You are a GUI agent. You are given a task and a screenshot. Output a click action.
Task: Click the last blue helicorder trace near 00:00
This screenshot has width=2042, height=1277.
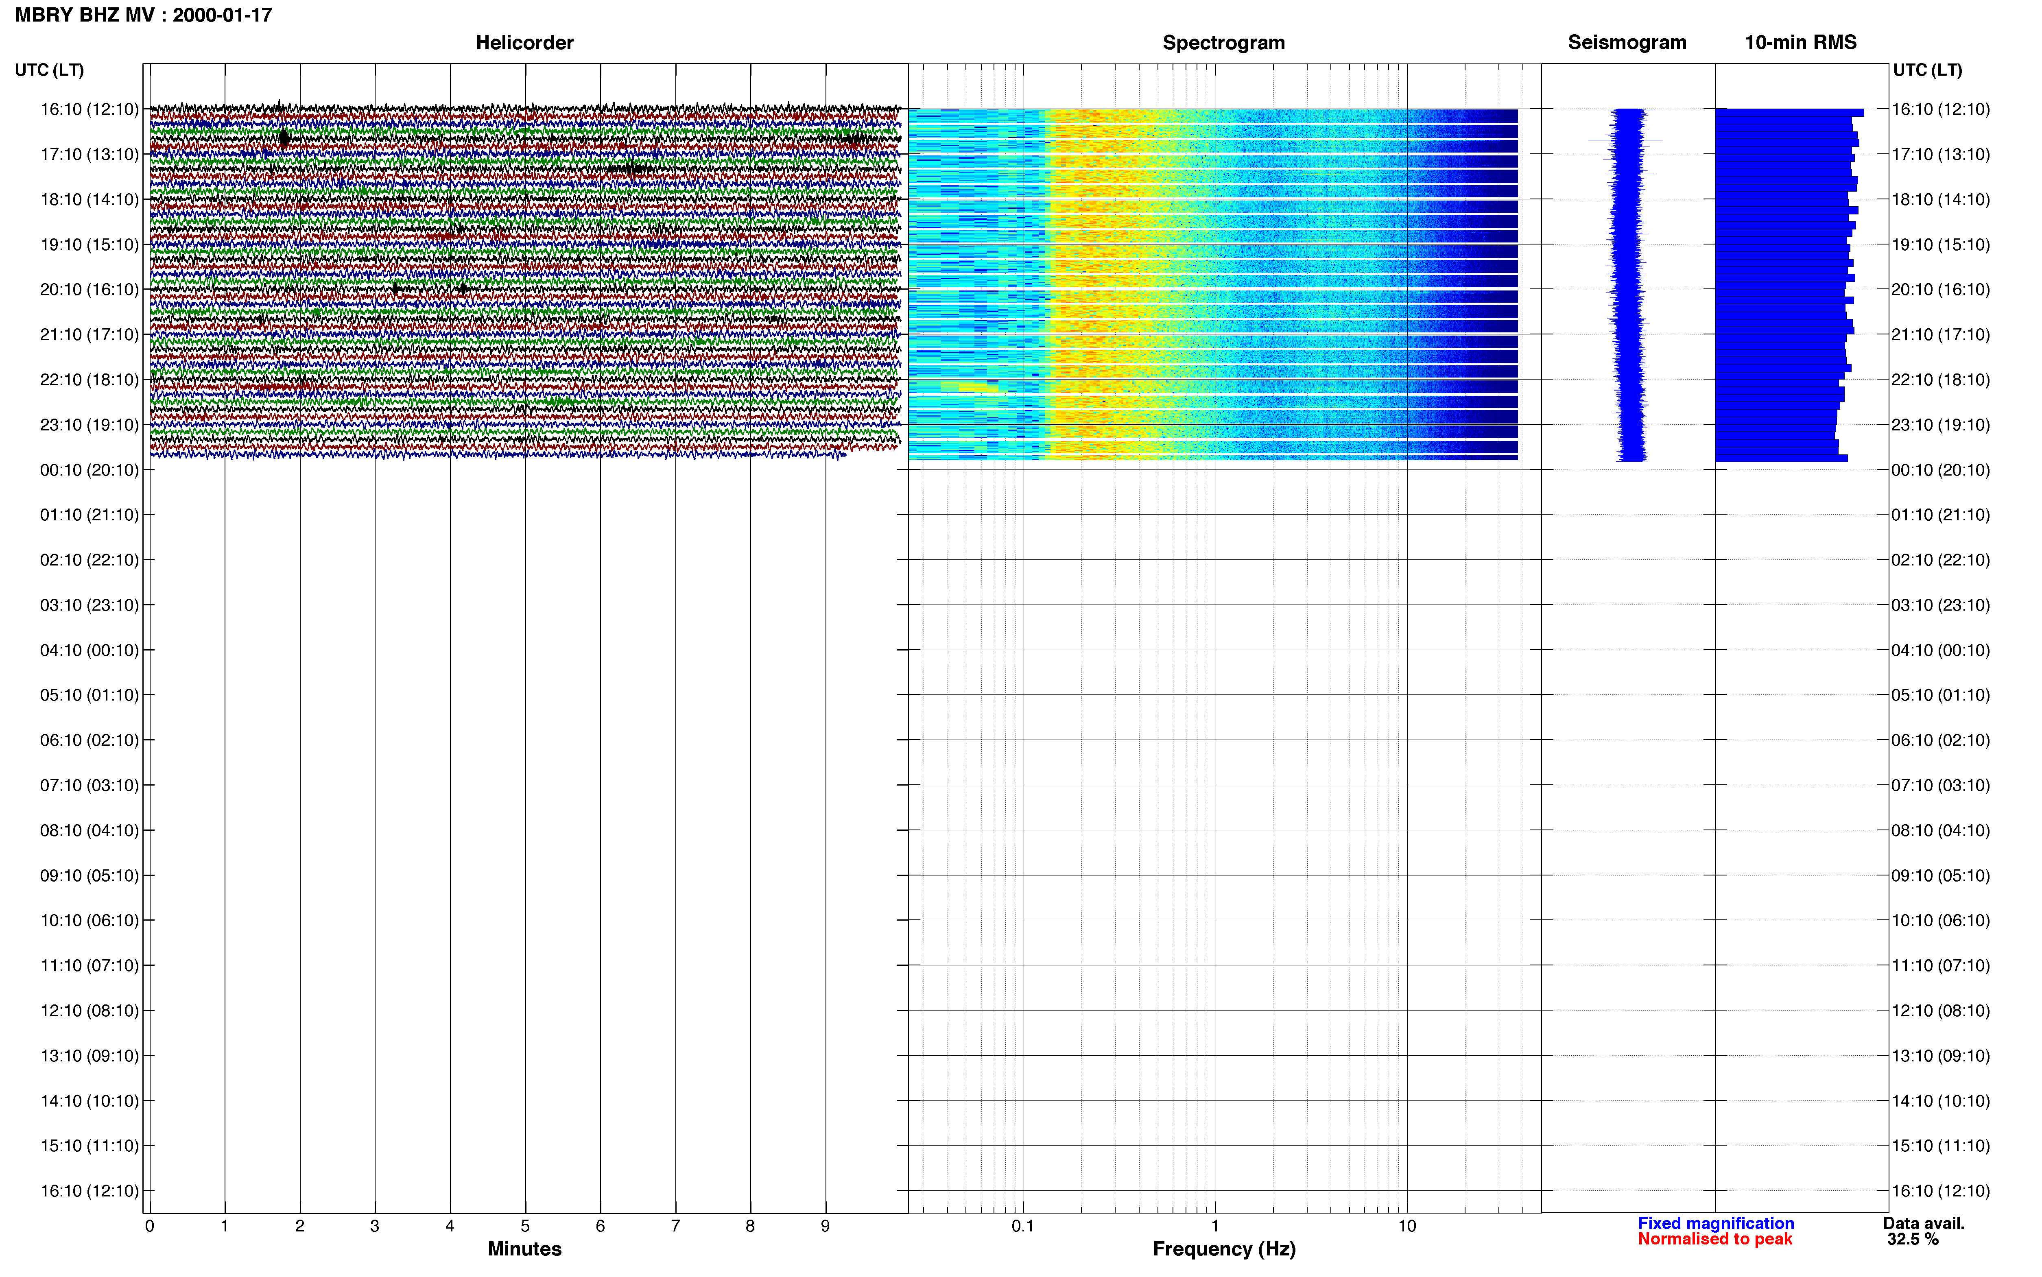coord(498,454)
